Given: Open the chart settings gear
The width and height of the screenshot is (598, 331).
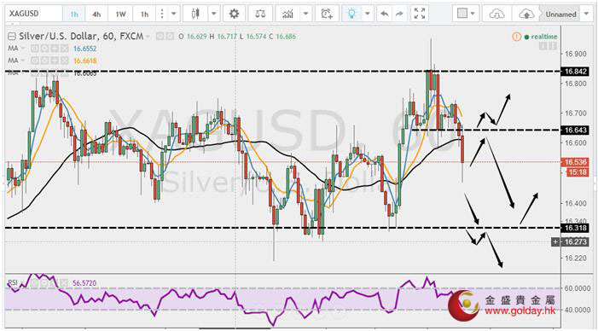Looking at the screenshot, I should 234,15.
